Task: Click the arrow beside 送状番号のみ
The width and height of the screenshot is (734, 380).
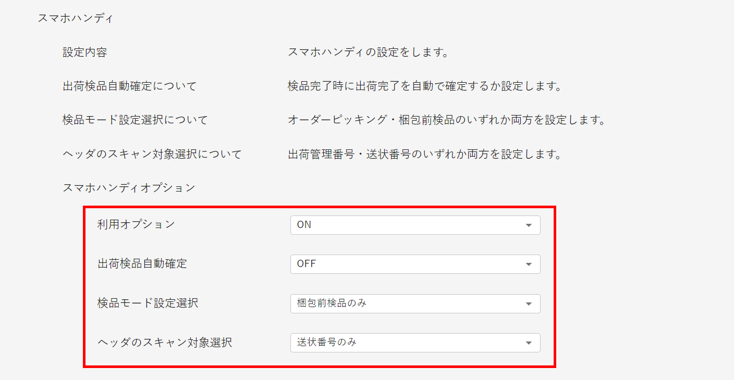Action: point(529,343)
